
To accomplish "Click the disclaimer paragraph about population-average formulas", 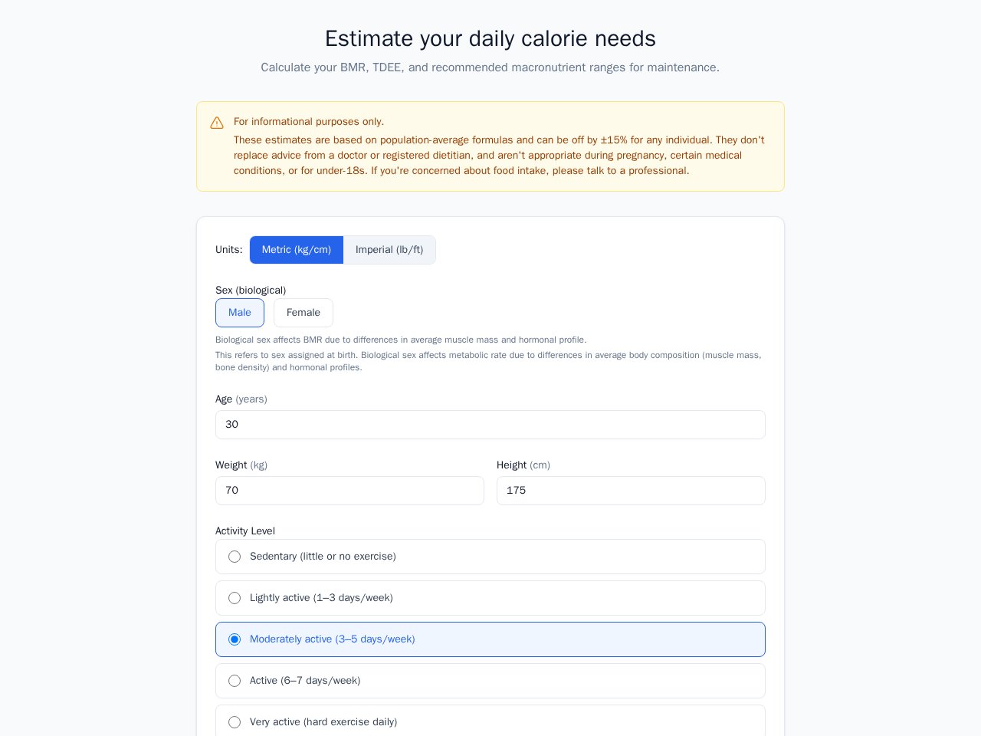I will [500, 156].
